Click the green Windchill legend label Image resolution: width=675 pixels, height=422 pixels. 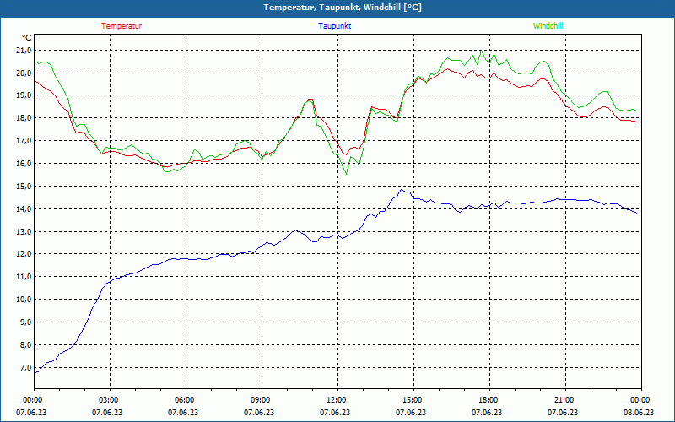(x=548, y=26)
